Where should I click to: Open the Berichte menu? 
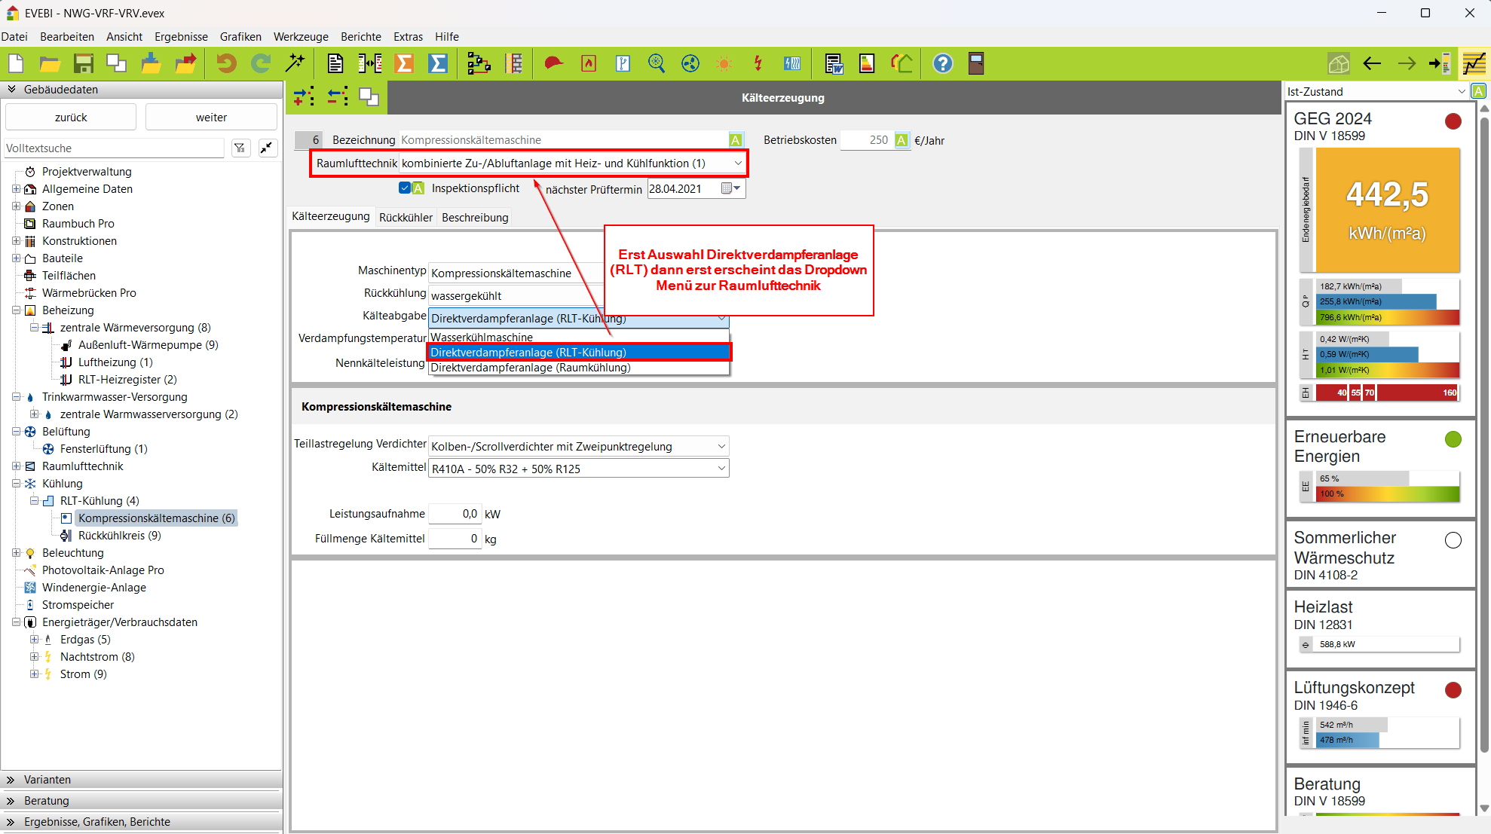(x=360, y=36)
